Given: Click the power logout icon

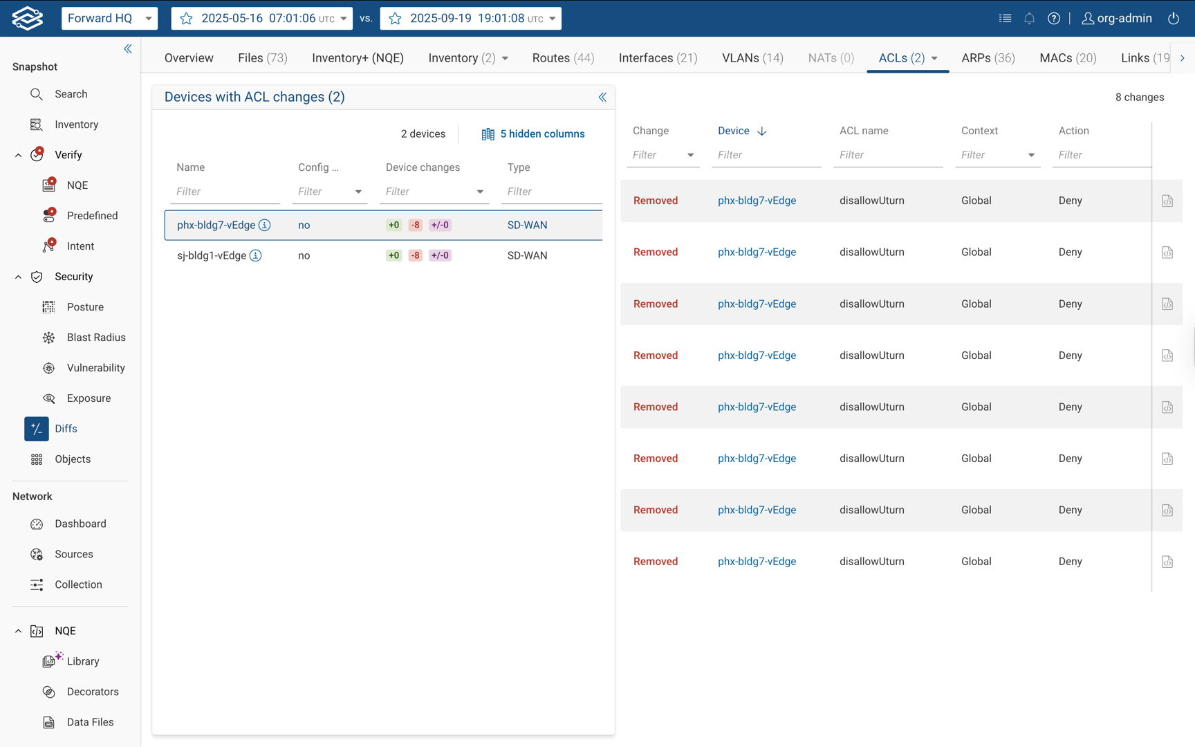Looking at the screenshot, I should [x=1174, y=19].
